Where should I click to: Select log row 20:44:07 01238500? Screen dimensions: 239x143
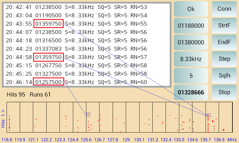pos(76,32)
